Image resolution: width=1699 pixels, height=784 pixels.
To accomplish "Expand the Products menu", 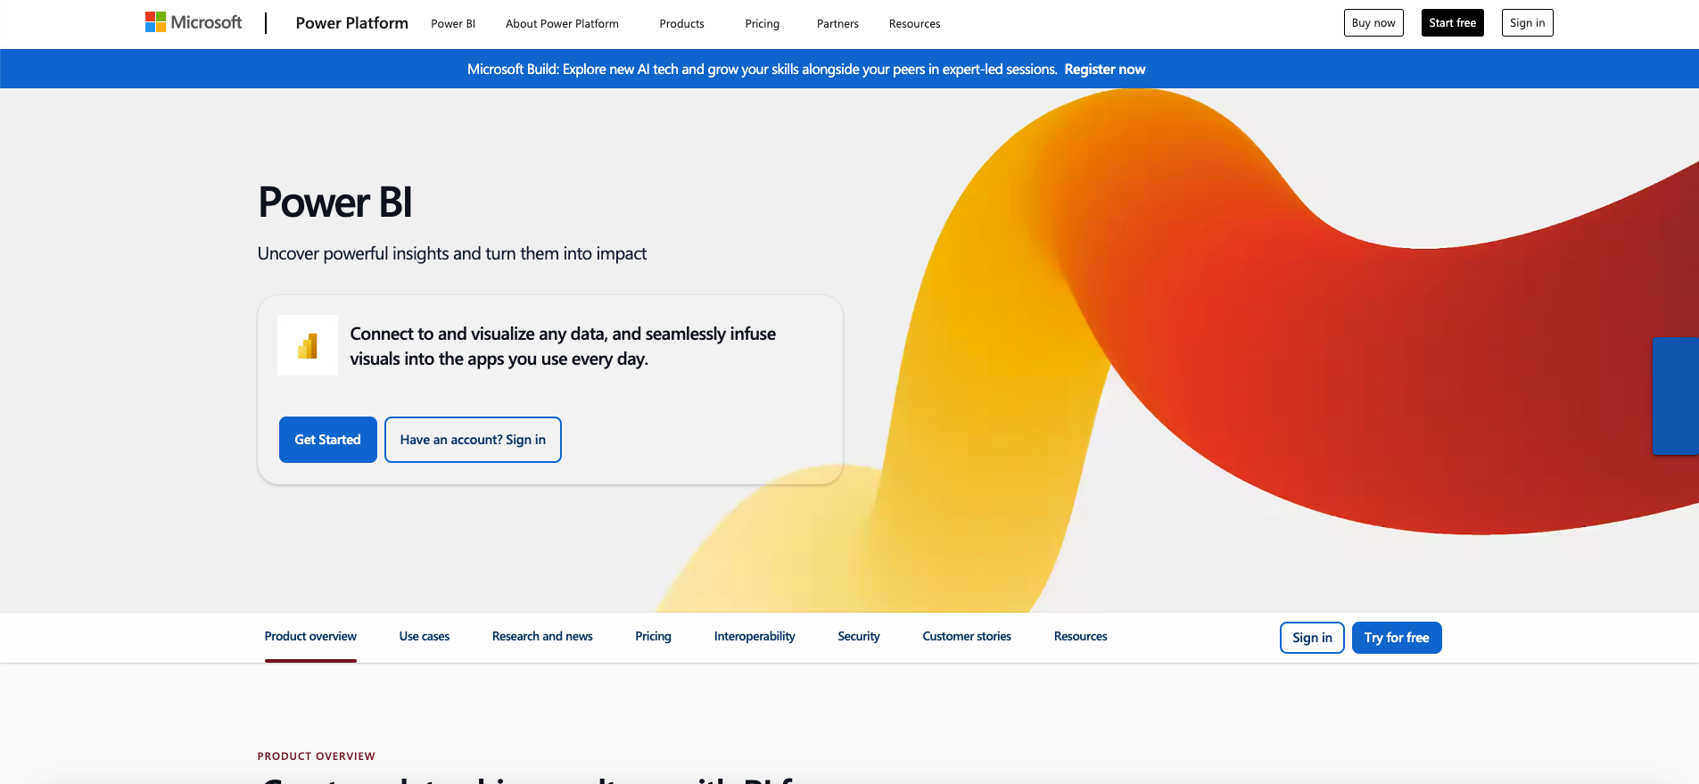I will point(681,24).
